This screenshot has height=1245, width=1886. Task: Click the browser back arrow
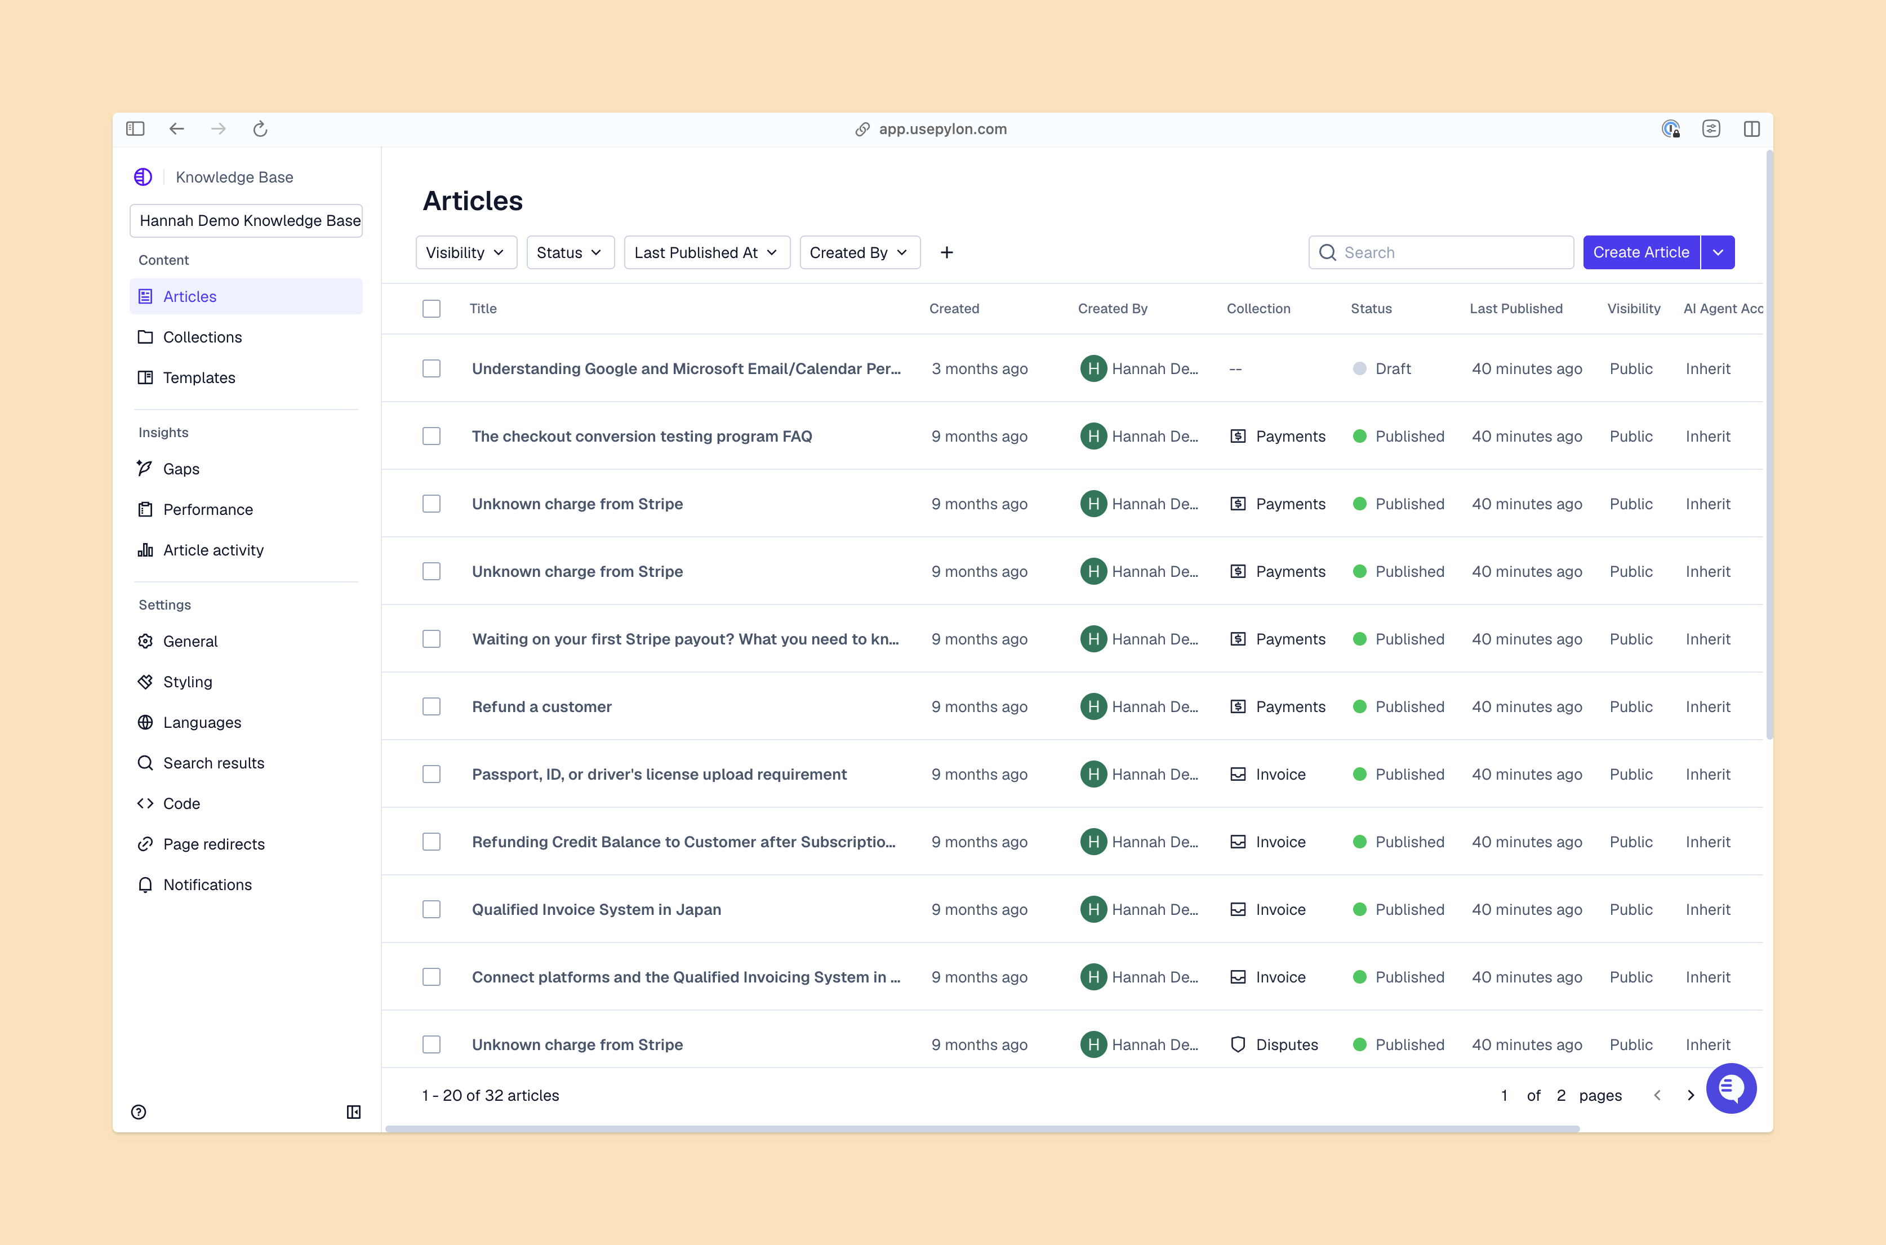point(176,128)
